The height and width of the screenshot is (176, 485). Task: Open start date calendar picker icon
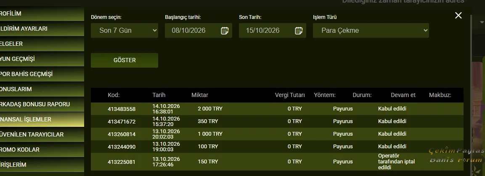coord(225,31)
